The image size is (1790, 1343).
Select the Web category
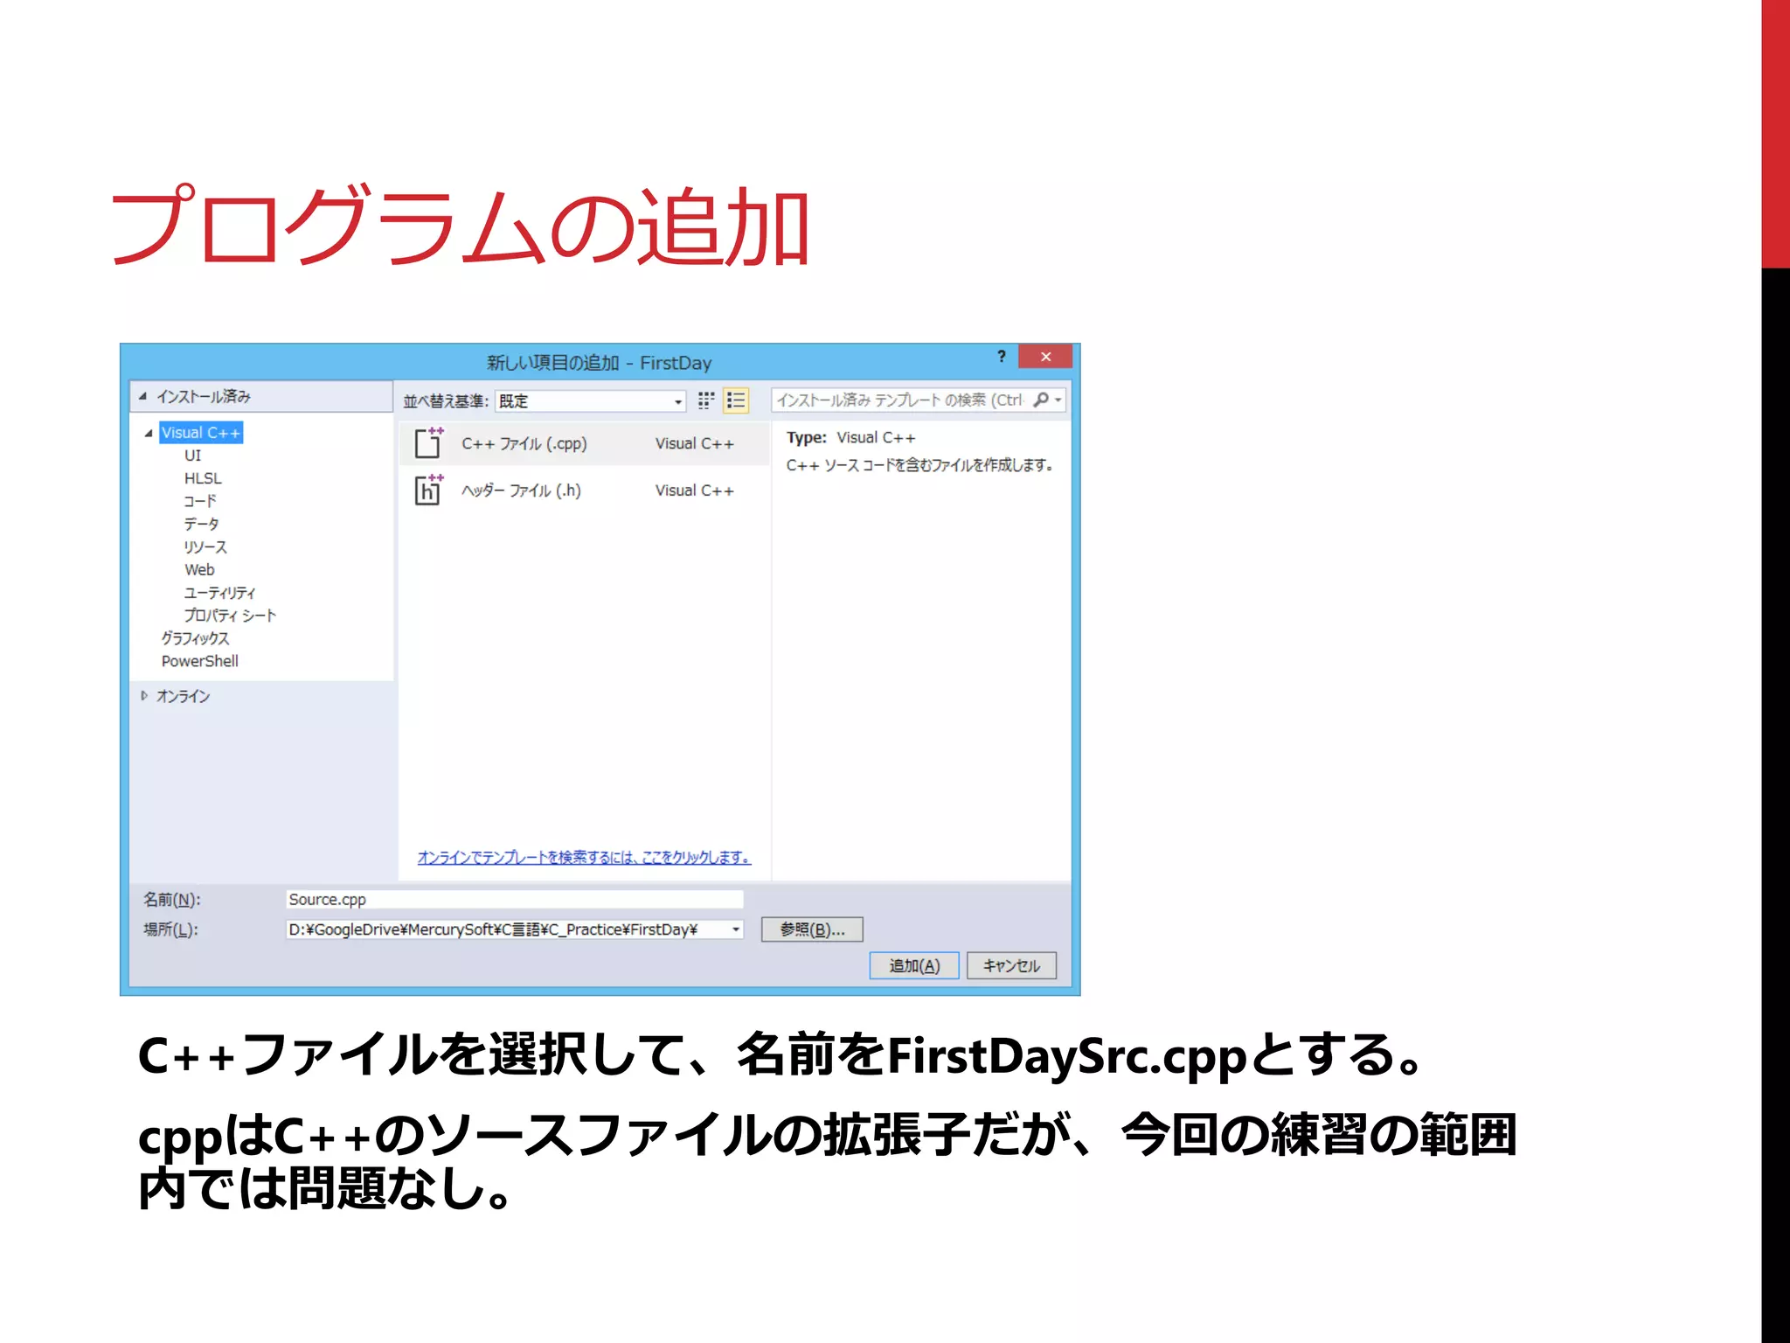[x=199, y=569]
